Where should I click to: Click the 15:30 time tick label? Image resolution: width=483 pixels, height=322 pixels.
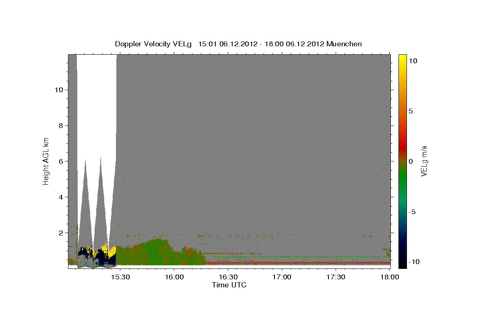pos(120,277)
